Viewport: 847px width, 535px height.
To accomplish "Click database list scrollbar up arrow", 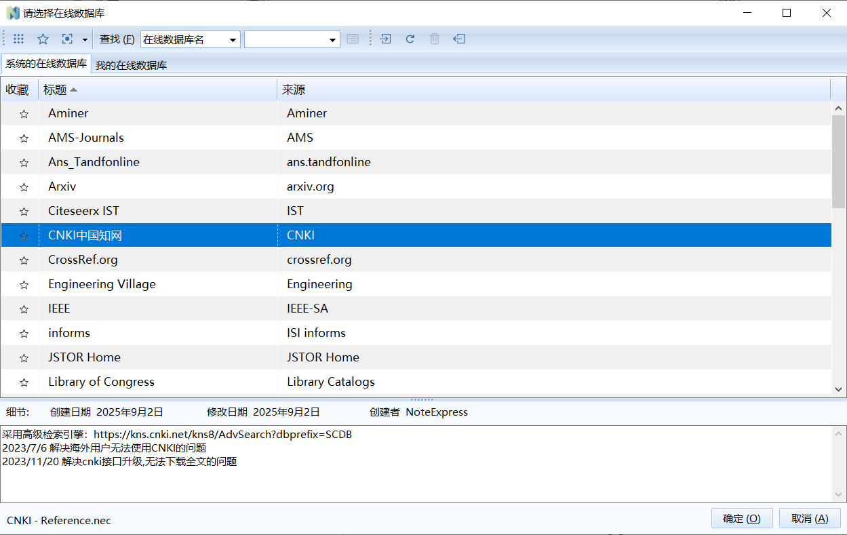I will pyautogui.click(x=838, y=108).
